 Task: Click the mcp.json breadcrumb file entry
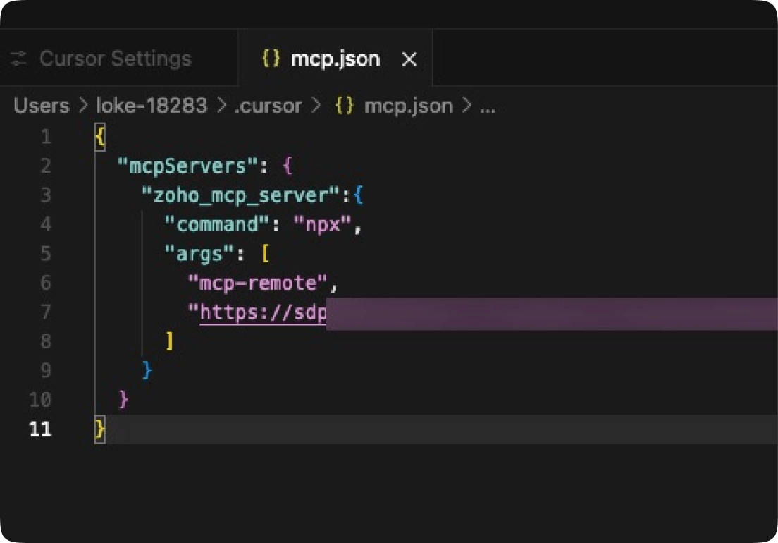point(408,106)
